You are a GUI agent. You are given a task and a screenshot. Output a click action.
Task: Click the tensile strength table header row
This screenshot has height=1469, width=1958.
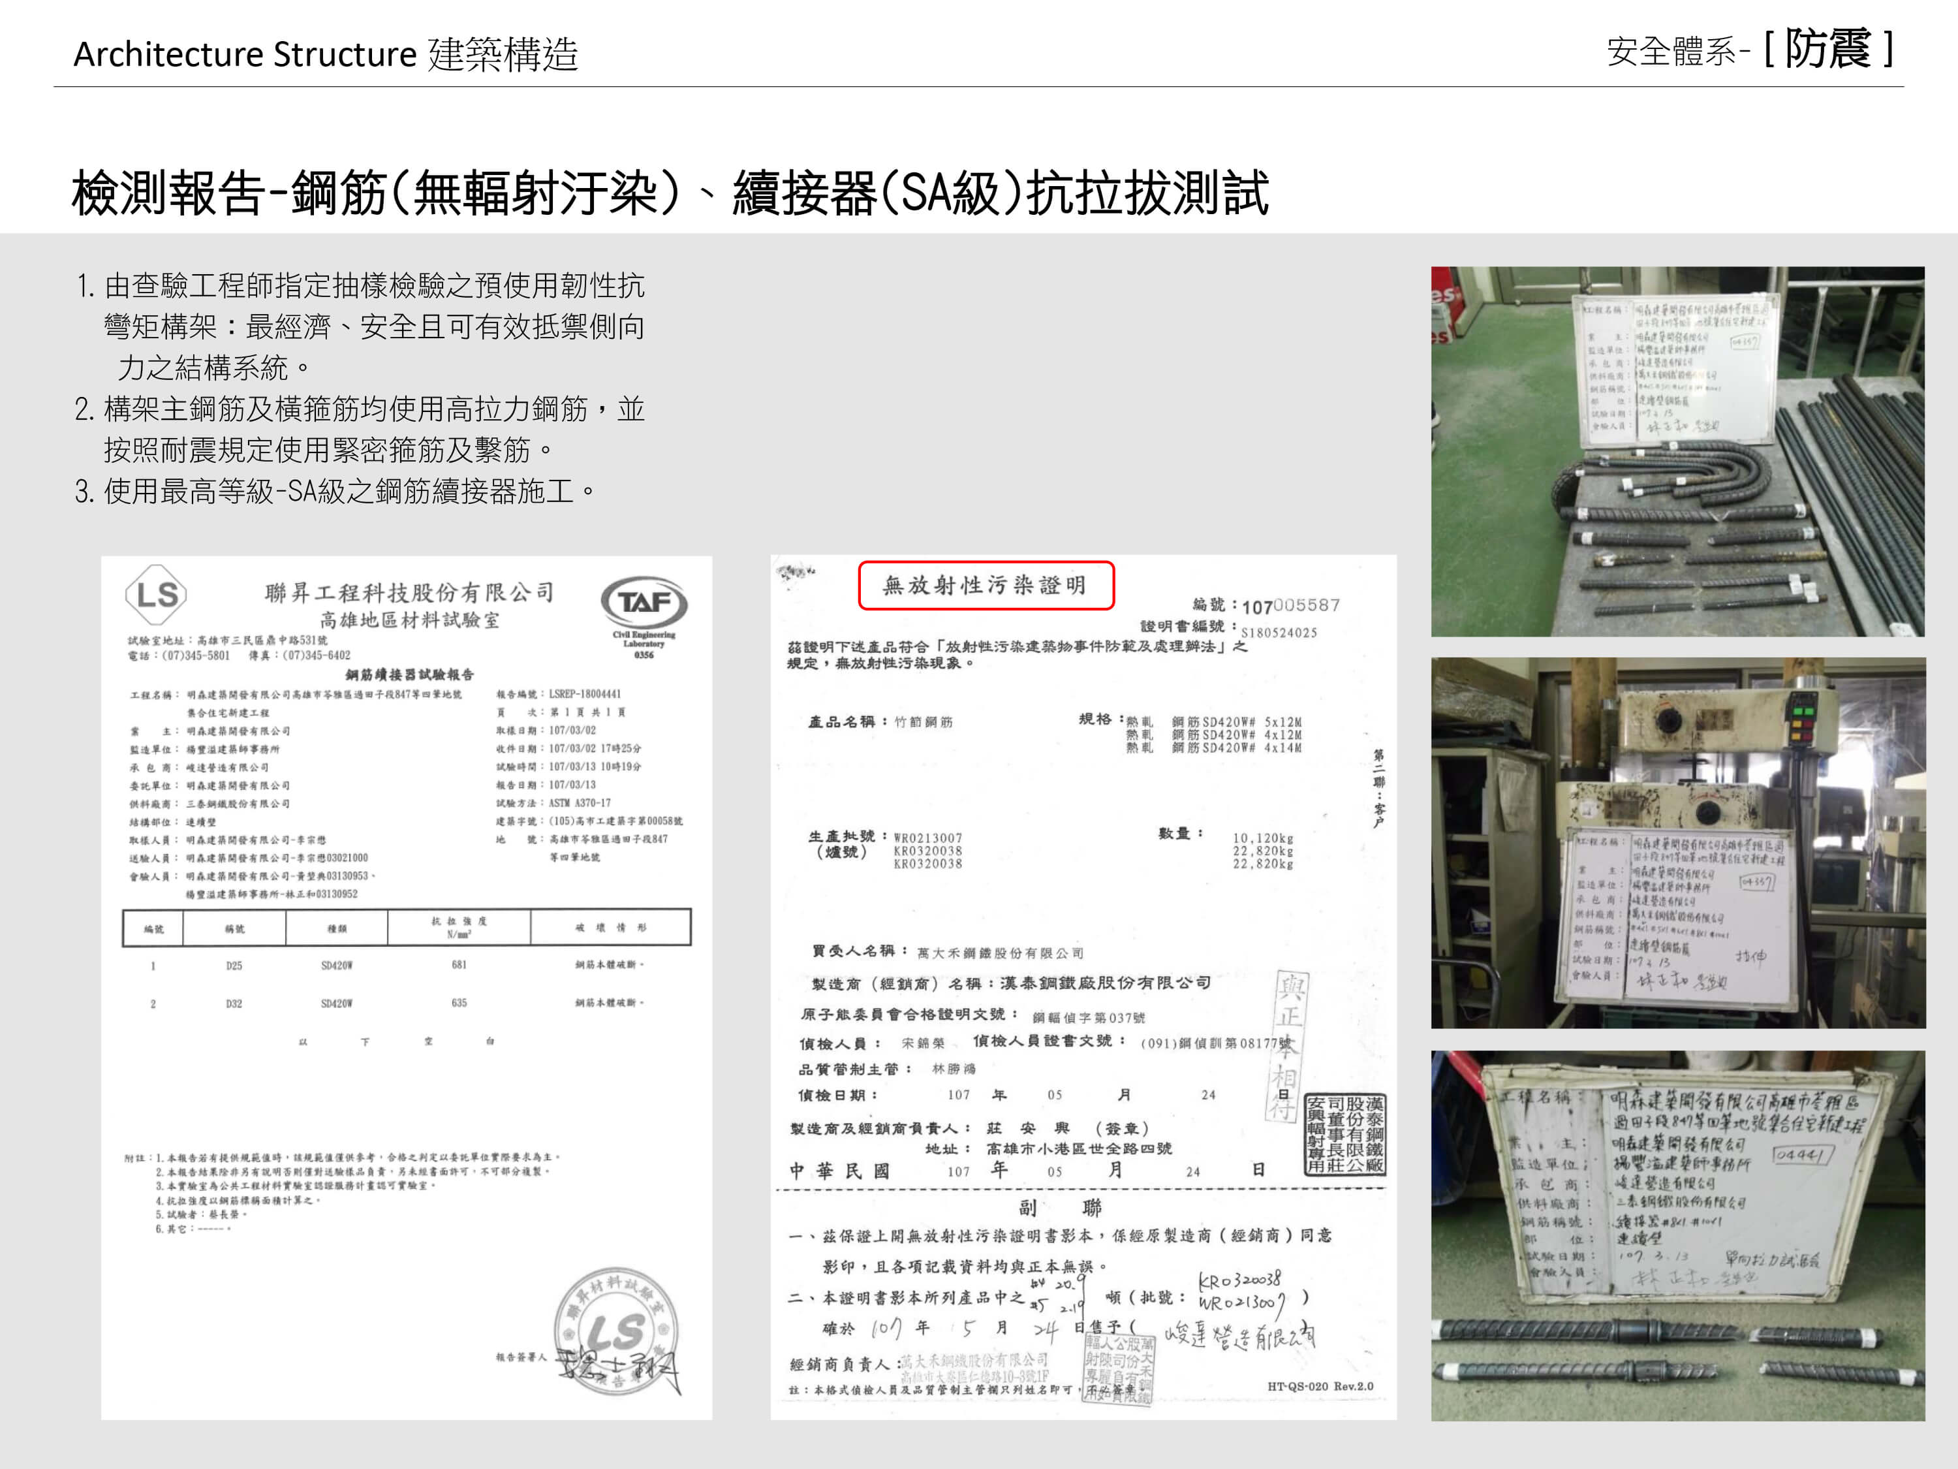(x=407, y=927)
